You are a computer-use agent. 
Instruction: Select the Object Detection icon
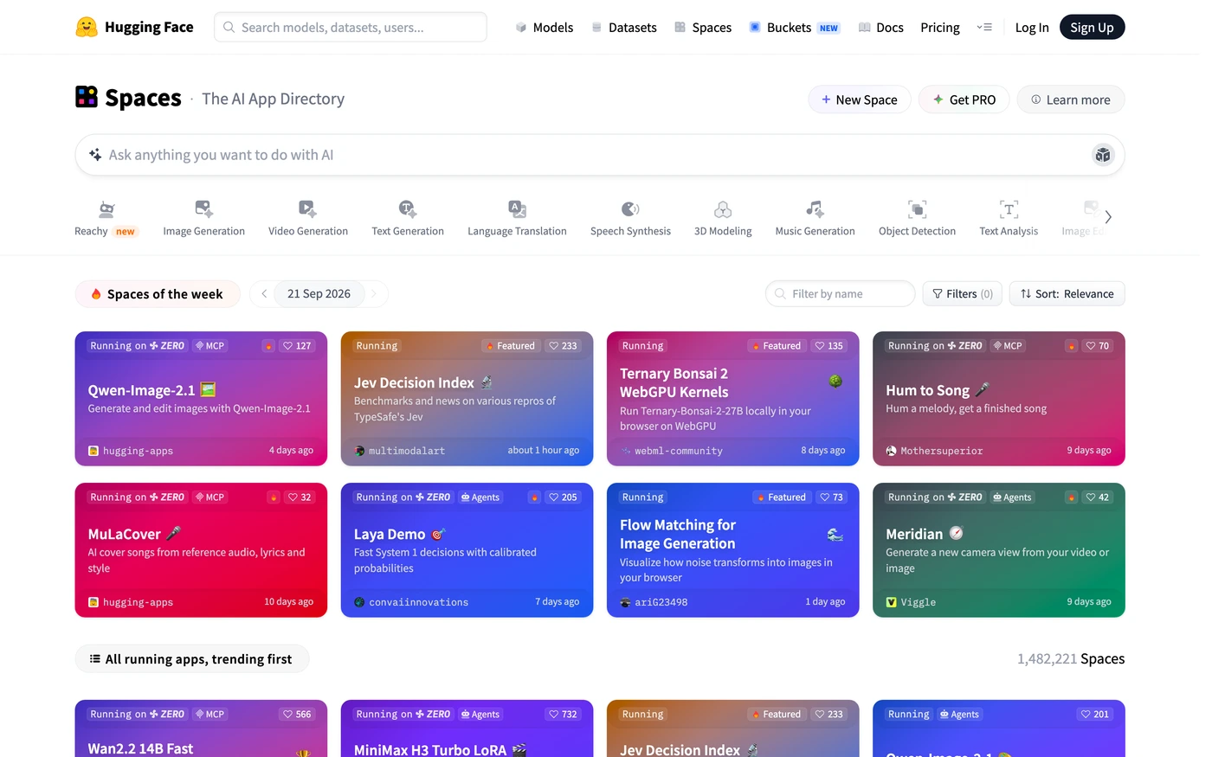pyautogui.click(x=917, y=208)
